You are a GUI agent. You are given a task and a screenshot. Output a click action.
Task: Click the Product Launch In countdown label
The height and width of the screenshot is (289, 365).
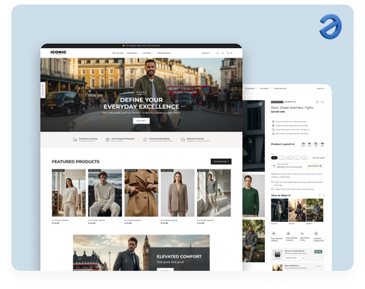click(x=283, y=144)
